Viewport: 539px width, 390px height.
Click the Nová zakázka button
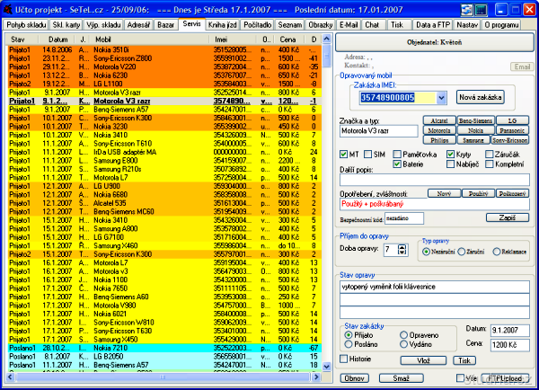(x=481, y=96)
